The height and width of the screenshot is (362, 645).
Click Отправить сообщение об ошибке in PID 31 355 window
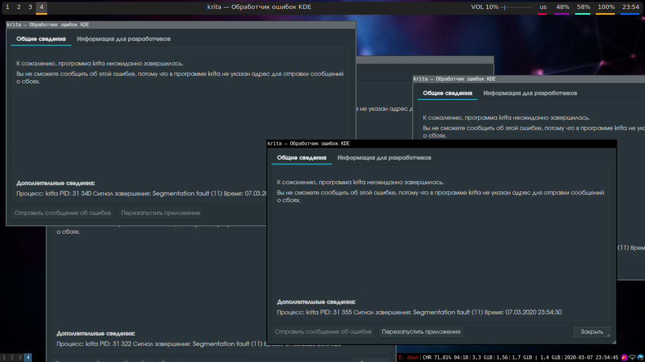[x=323, y=332]
